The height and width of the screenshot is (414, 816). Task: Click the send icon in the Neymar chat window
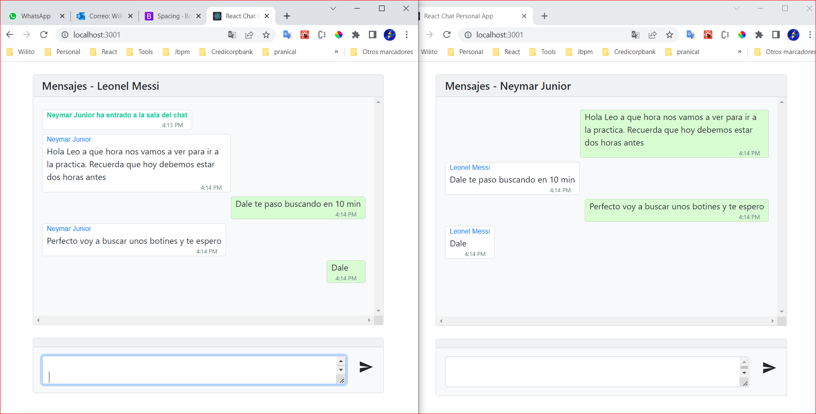point(769,368)
